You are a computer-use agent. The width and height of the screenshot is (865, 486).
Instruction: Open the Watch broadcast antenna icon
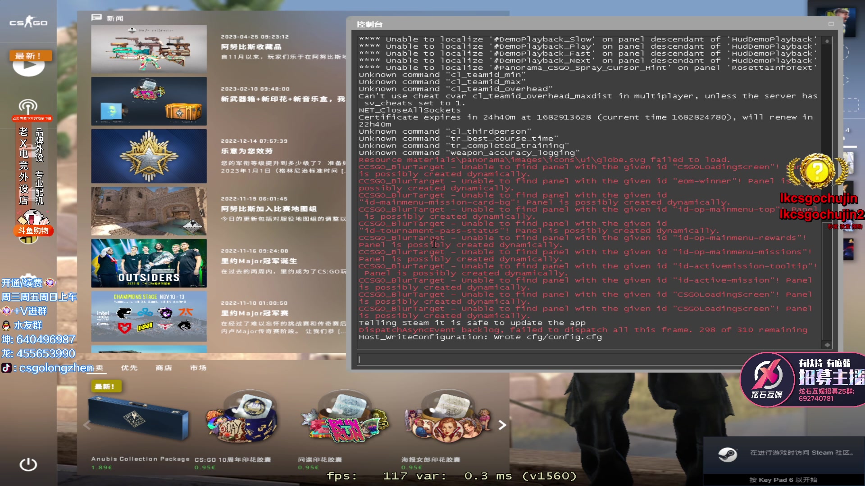(28, 108)
